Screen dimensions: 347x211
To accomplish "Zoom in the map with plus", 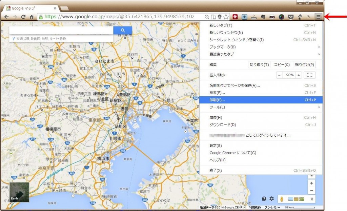I will coord(312,183).
